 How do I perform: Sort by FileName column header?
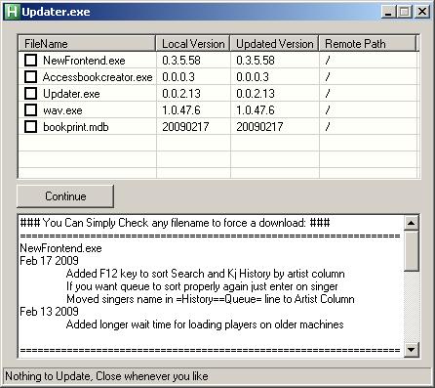pos(87,43)
